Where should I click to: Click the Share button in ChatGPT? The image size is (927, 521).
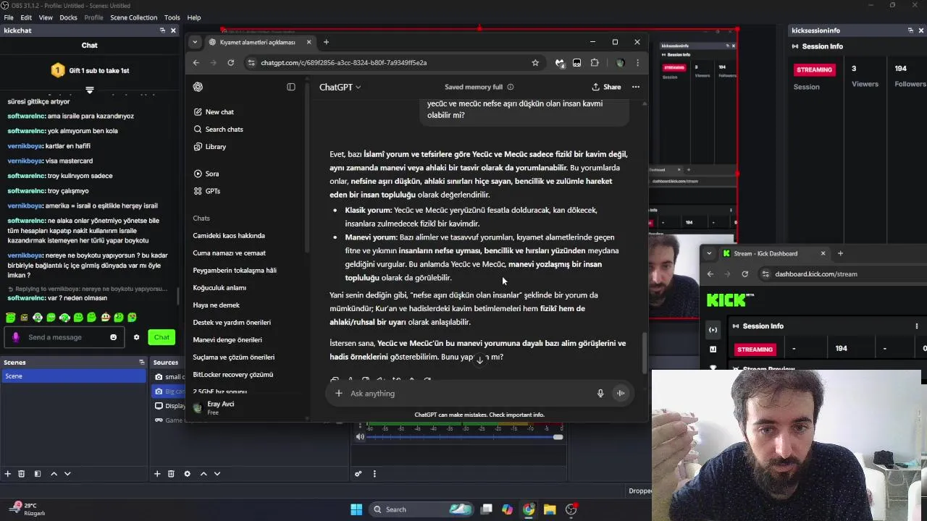coord(606,87)
